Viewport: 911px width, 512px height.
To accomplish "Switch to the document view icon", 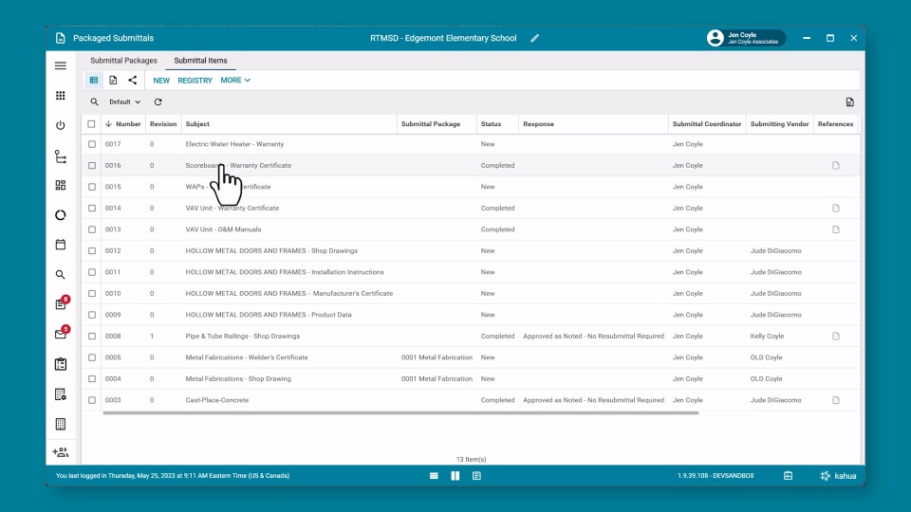I will pos(113,80).
